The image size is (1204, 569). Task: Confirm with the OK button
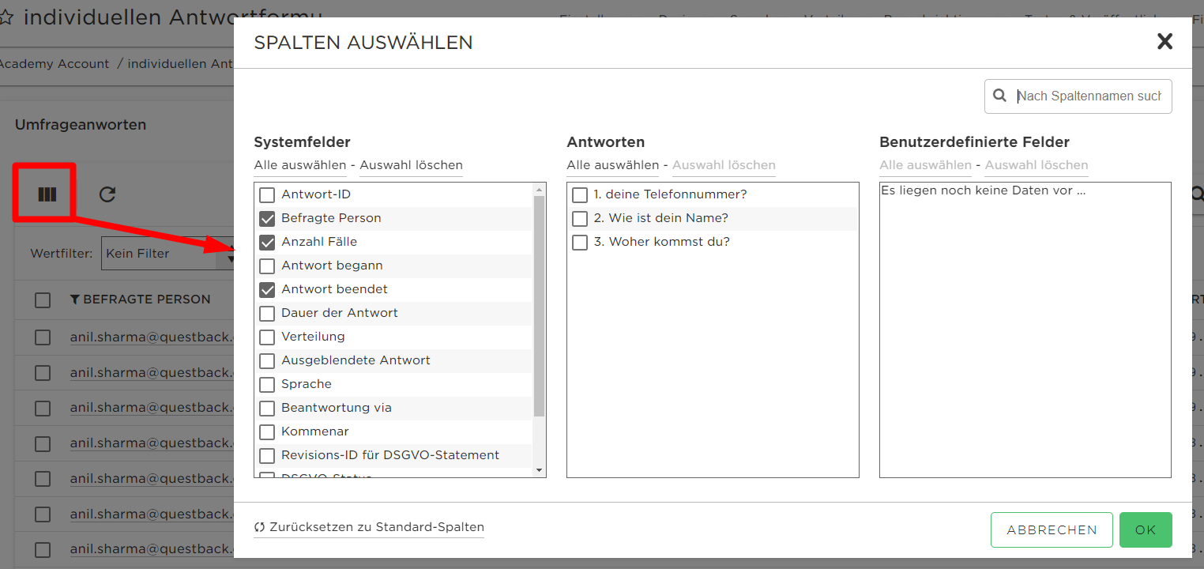click(1146, 530)
